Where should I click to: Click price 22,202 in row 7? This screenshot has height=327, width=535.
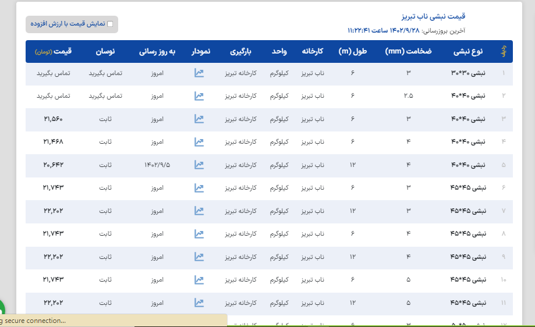54,211
